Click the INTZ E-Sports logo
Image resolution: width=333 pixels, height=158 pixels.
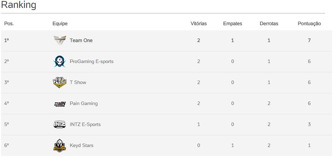(x=60, y=125)
